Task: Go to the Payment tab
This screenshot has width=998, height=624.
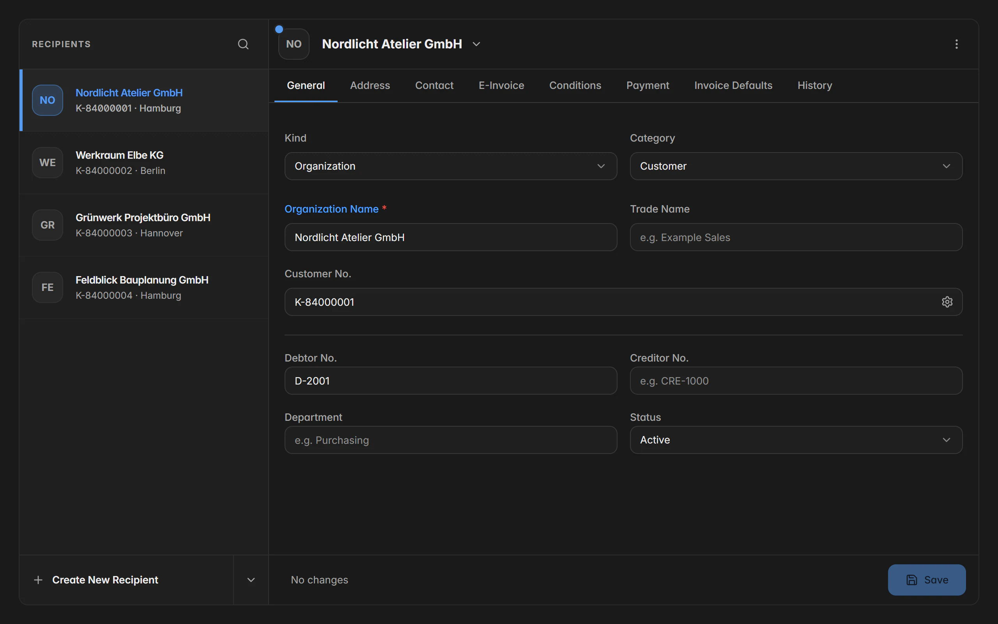Action: pyautogui.click(x=648, y=85)
